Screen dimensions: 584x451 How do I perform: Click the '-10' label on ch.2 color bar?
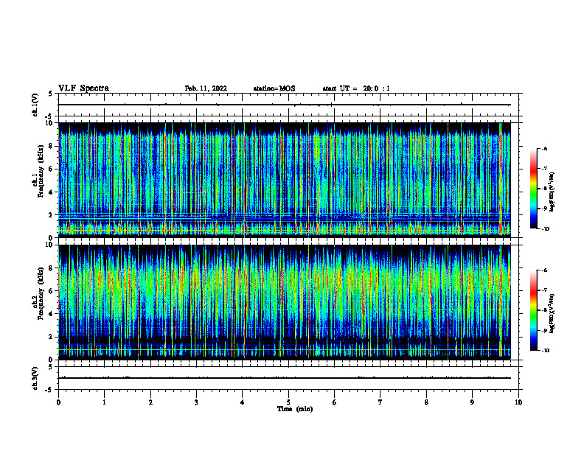pyautogui.click(x=545, y=350)
